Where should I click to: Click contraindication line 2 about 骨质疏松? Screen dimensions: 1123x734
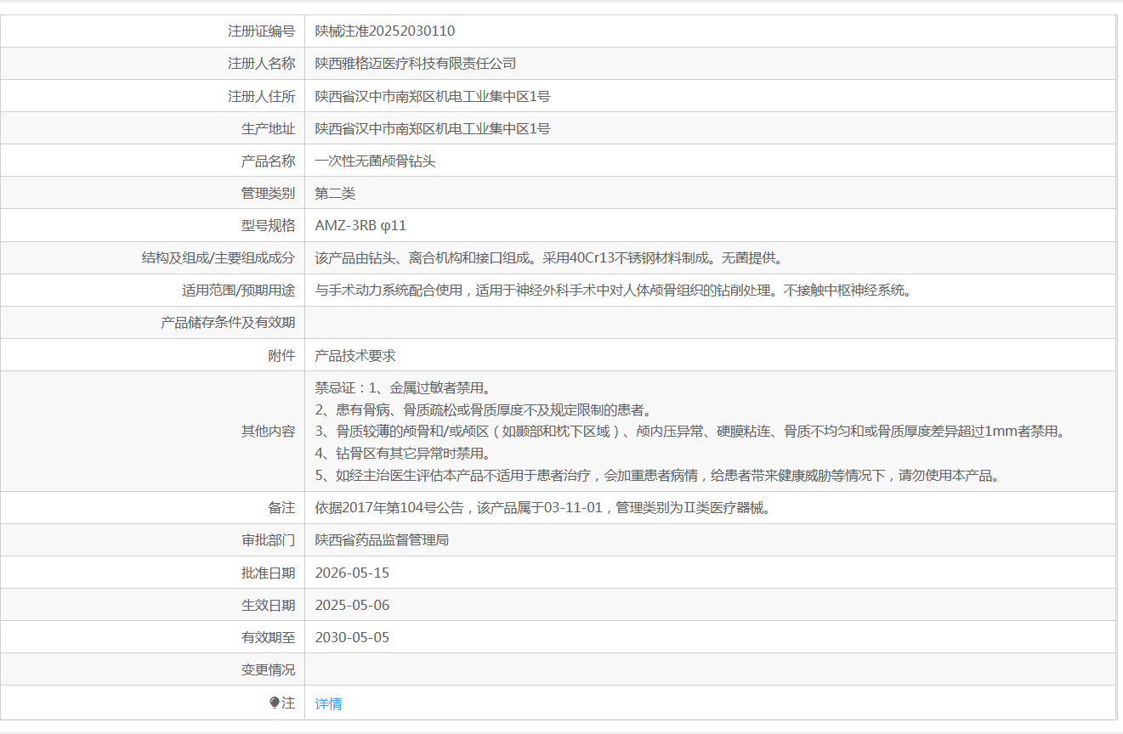[483, 409]
